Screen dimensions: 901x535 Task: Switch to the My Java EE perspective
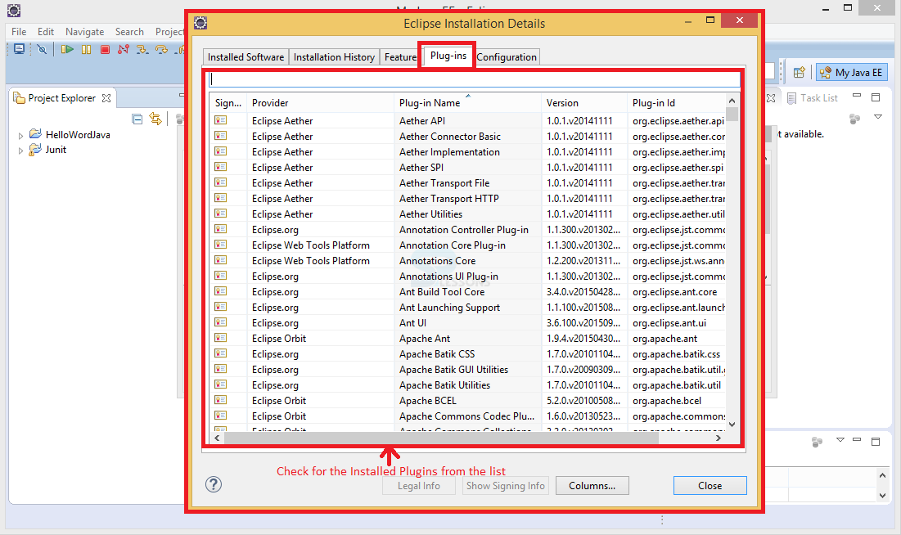(853, 73)
